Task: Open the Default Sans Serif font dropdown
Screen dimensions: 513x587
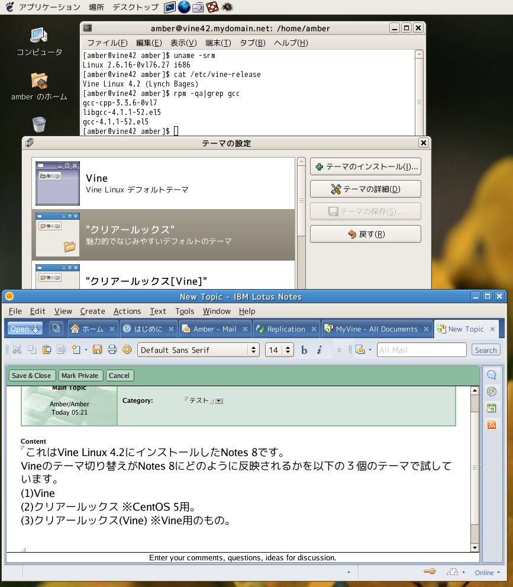Action: pyautogui.click(x=253, y=350)
